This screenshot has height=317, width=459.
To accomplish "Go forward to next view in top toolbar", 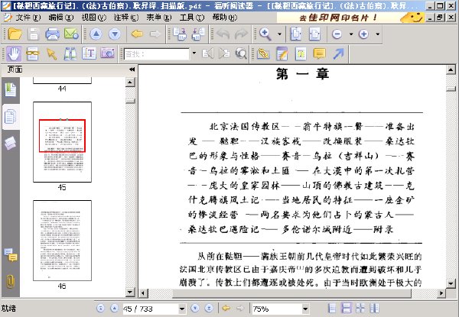I will [155, 34].
